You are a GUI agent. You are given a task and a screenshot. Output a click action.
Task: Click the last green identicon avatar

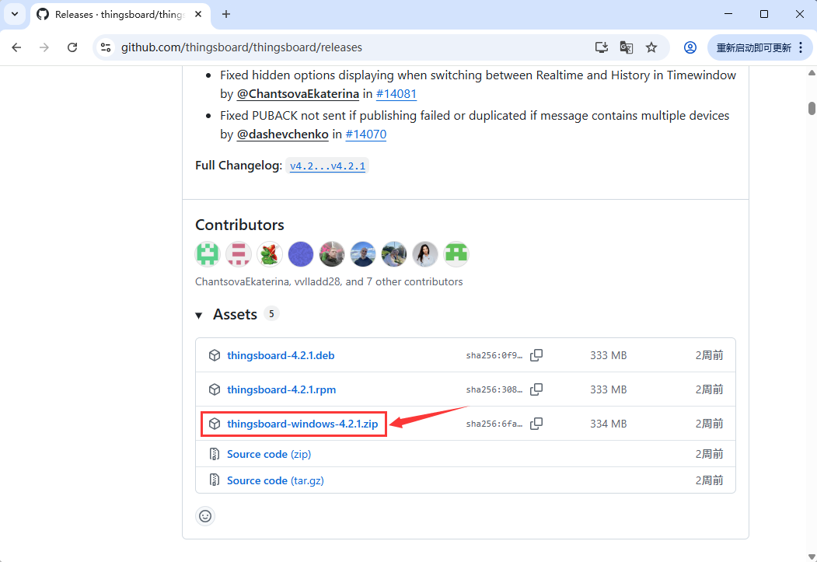coord(456,254)
